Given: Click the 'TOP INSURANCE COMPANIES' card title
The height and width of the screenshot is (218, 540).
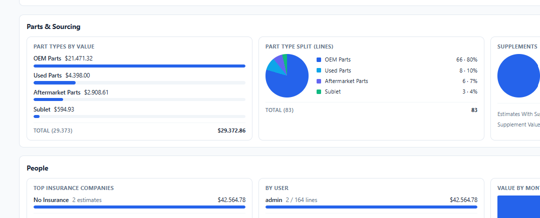Looking at the screenshot, I should click(74, 188).
